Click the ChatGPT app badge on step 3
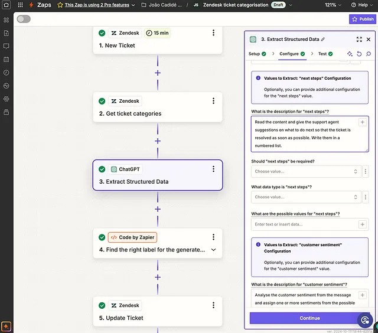 125,169
